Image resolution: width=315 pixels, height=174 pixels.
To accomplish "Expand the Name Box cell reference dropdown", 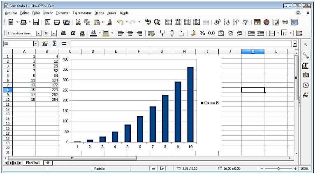I will click(35, 43).
